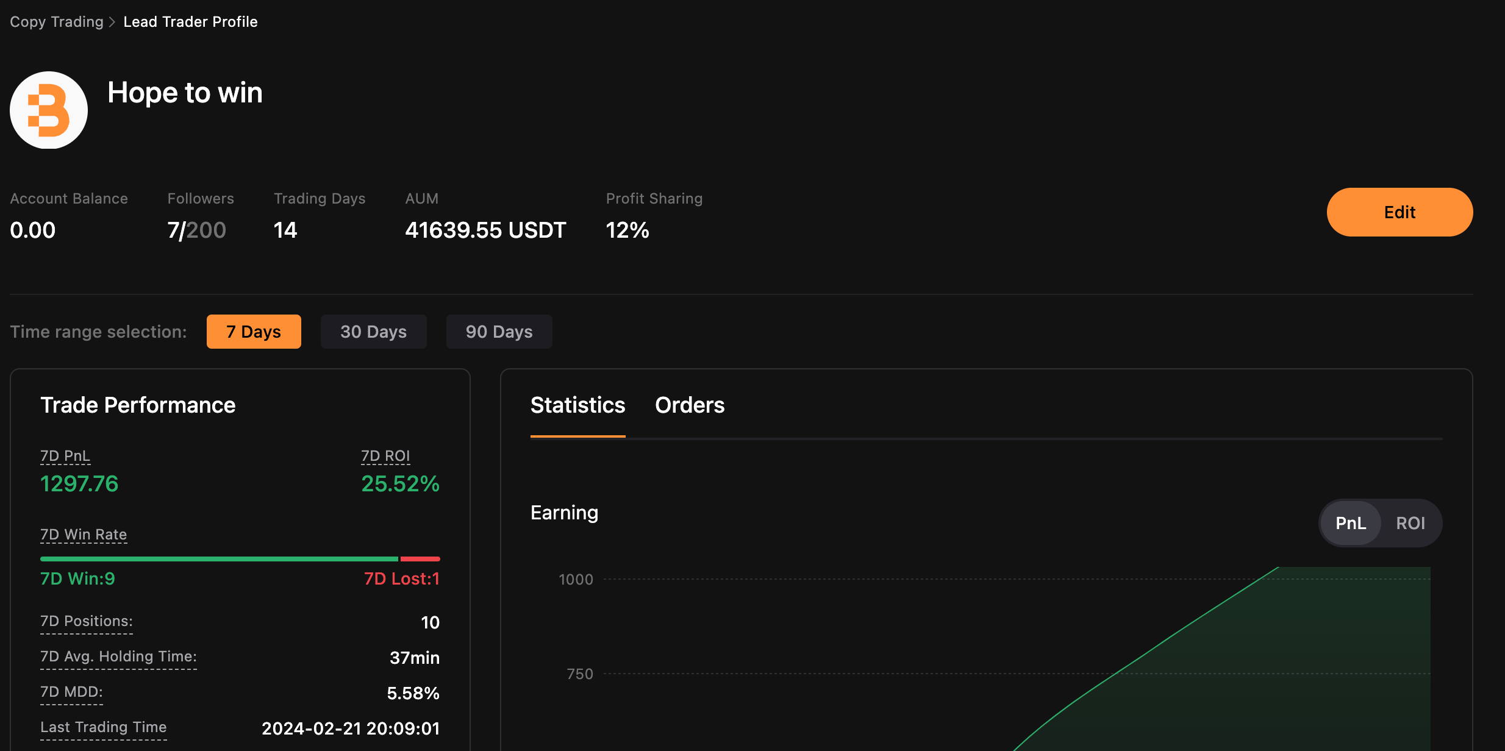Screen dimensions: 1505x751
Task: Click the 1297.76 PnL value
Action: 79,484
